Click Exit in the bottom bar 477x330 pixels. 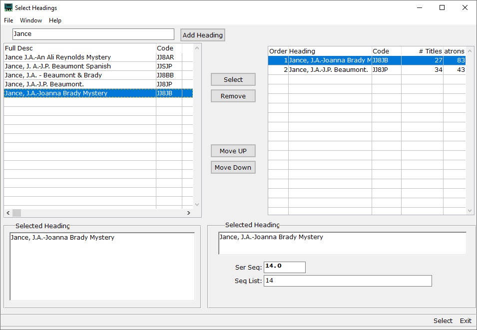[465, 321]
